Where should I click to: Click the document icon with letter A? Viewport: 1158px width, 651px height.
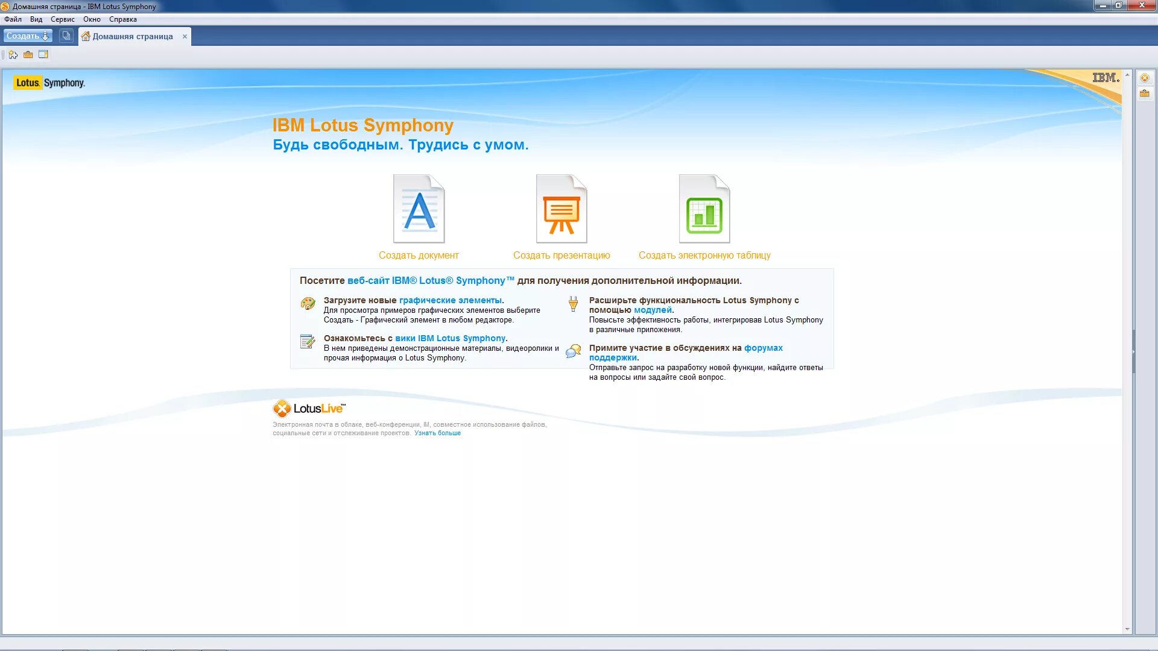tap(419, 209)
